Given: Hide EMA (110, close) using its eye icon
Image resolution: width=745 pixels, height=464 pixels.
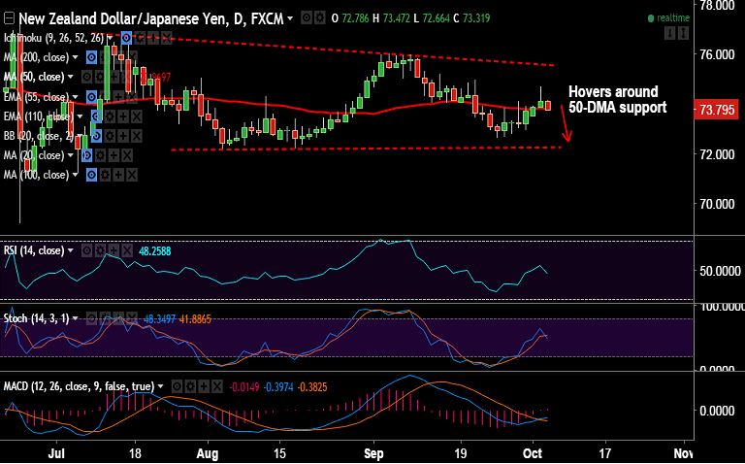Looking at the screenshot, I should pyautogui.click(x=96, y=116).
